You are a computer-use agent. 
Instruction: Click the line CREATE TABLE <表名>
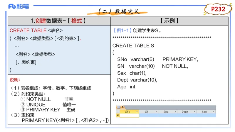point(36,31)
